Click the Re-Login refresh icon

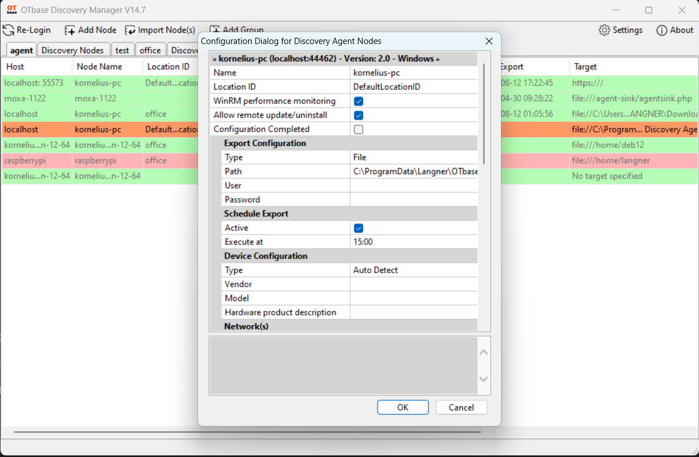(8, 30)
